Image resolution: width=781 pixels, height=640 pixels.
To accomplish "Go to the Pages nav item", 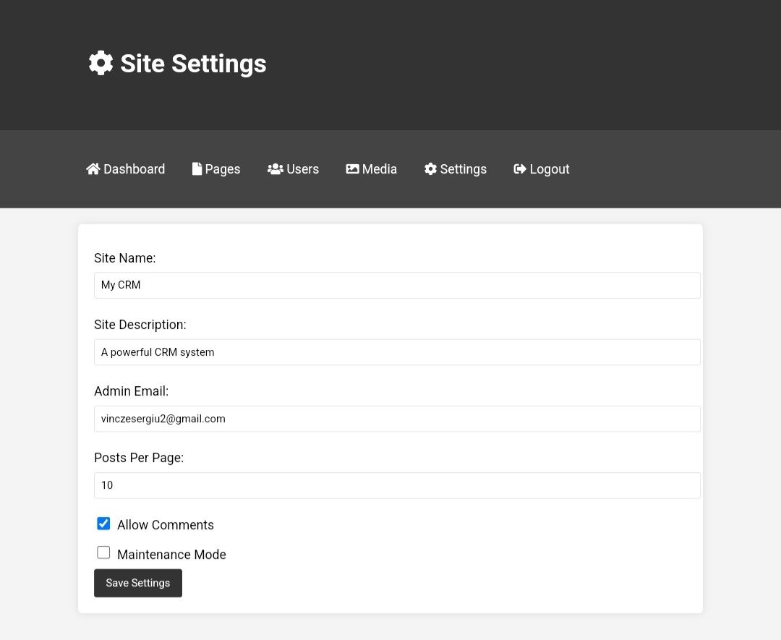I will (x=222, y=169).
